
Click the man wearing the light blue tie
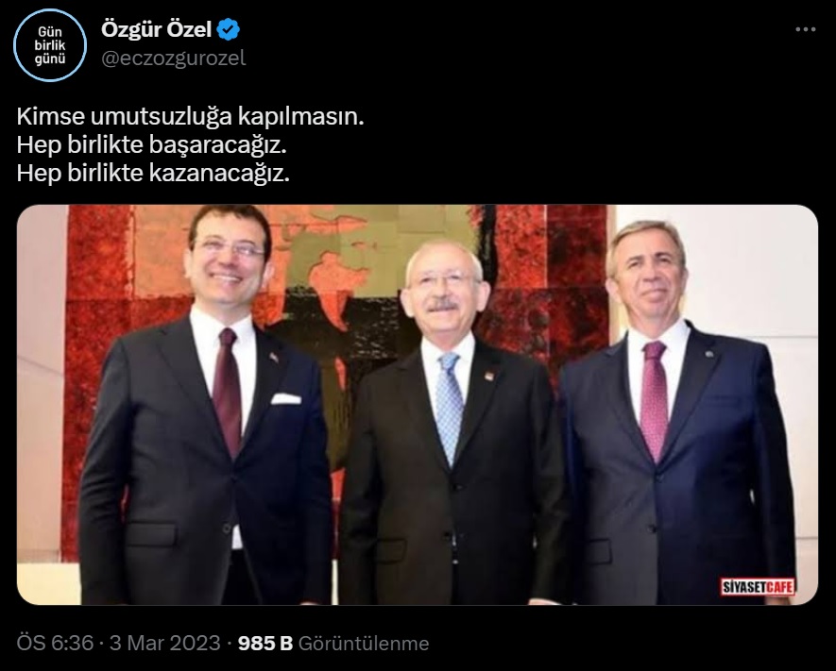pyautogui.click(x=451, y=426)
